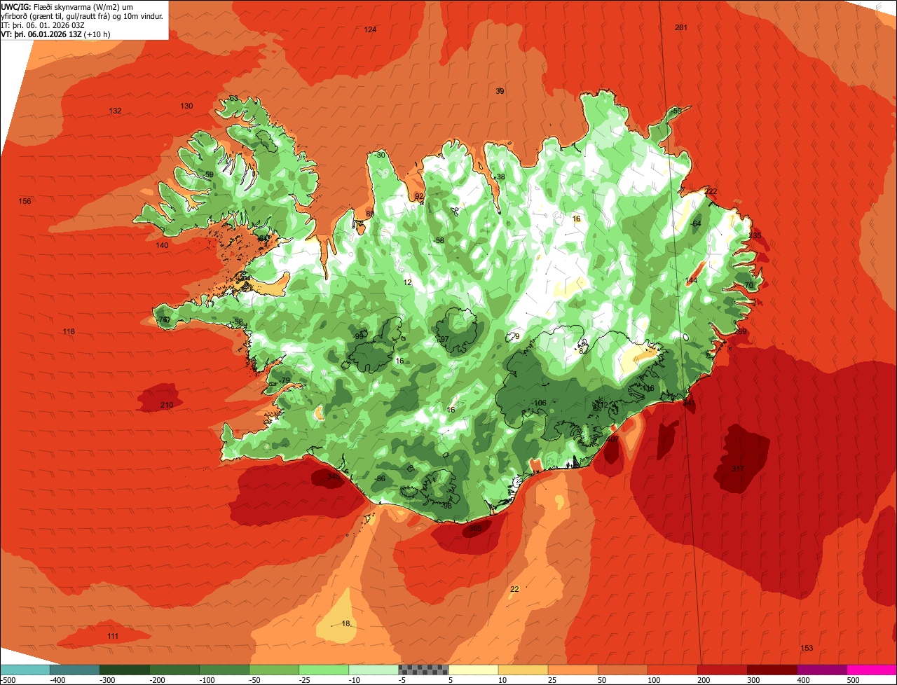This screenshot has height=685, width=897.
Task: Pick the dark green -200 to -100 swatch
Action: pyautogui.click(x=175, y=670)
